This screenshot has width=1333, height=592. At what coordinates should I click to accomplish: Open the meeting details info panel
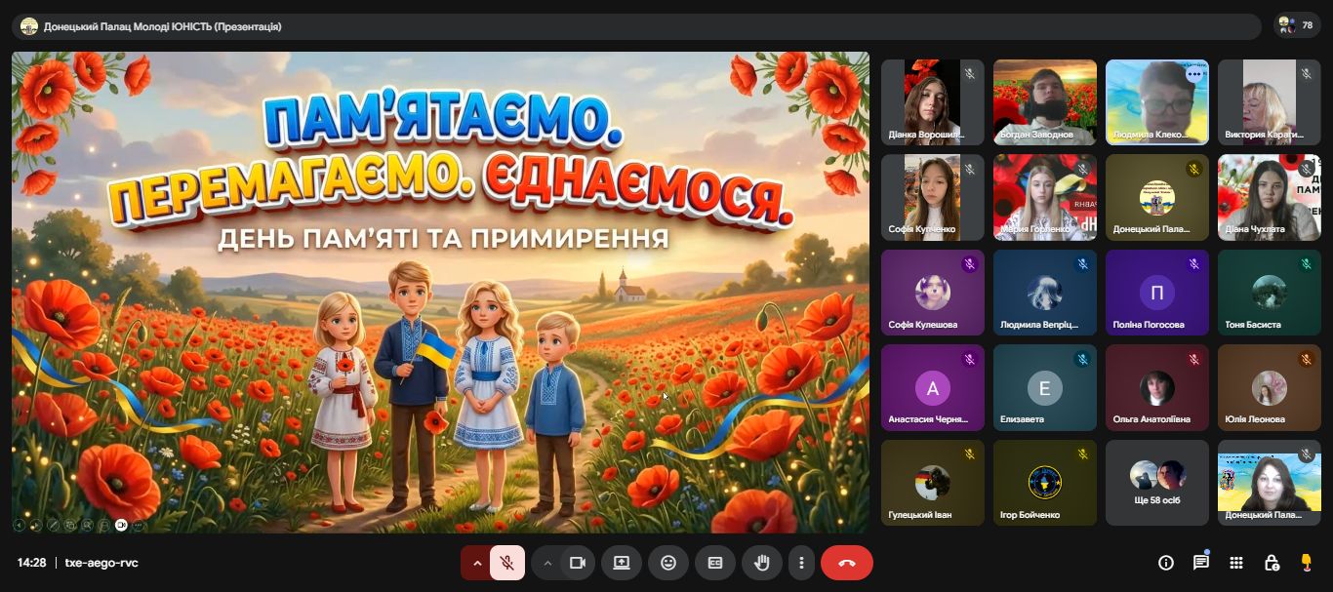point(1165,563)
